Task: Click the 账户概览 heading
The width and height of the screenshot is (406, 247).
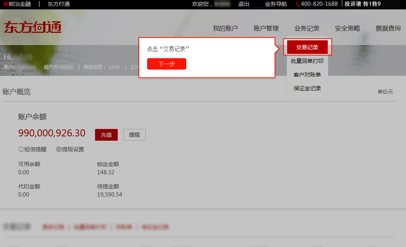Action: tap(16, 92)
